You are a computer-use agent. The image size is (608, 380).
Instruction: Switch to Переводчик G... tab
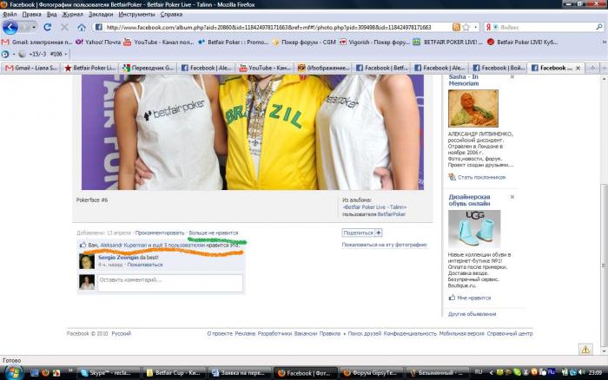click(x=149, y=68)
